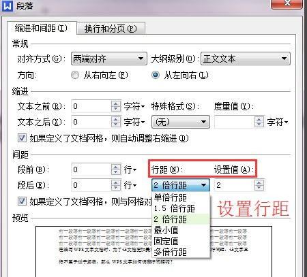The image size is (307, 277).
Task: Click the WPS Writer icon in title bar
Action: (x=8, y=5)
